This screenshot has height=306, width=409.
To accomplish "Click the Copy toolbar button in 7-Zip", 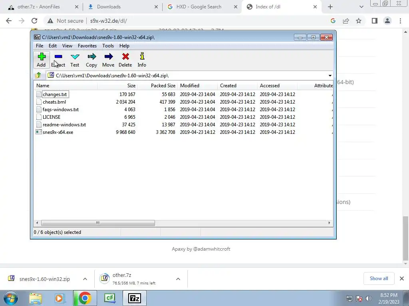I will pyautogui.click(x=91, y=60).
